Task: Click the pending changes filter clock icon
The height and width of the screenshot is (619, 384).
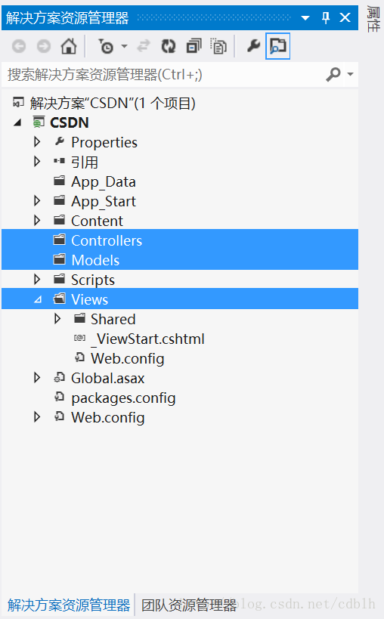Action: pos(106,46)
